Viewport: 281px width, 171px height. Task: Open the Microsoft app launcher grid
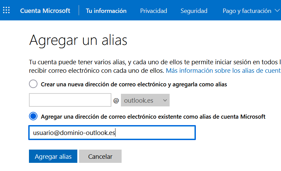pyautogui.click(x=6, y=10)
